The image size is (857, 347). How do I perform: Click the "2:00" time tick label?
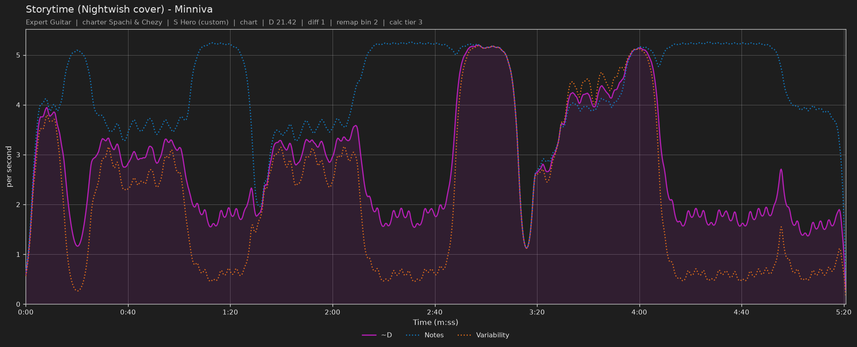point(333,312)
